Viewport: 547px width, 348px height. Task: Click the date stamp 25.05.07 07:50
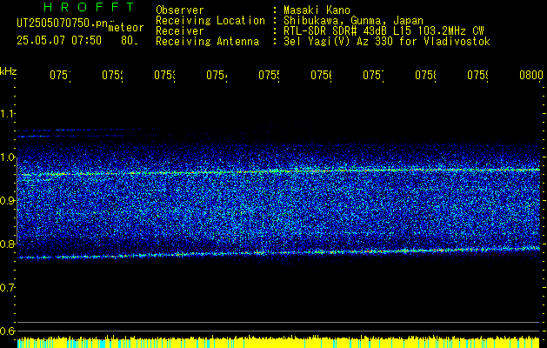tap(59, 41)
